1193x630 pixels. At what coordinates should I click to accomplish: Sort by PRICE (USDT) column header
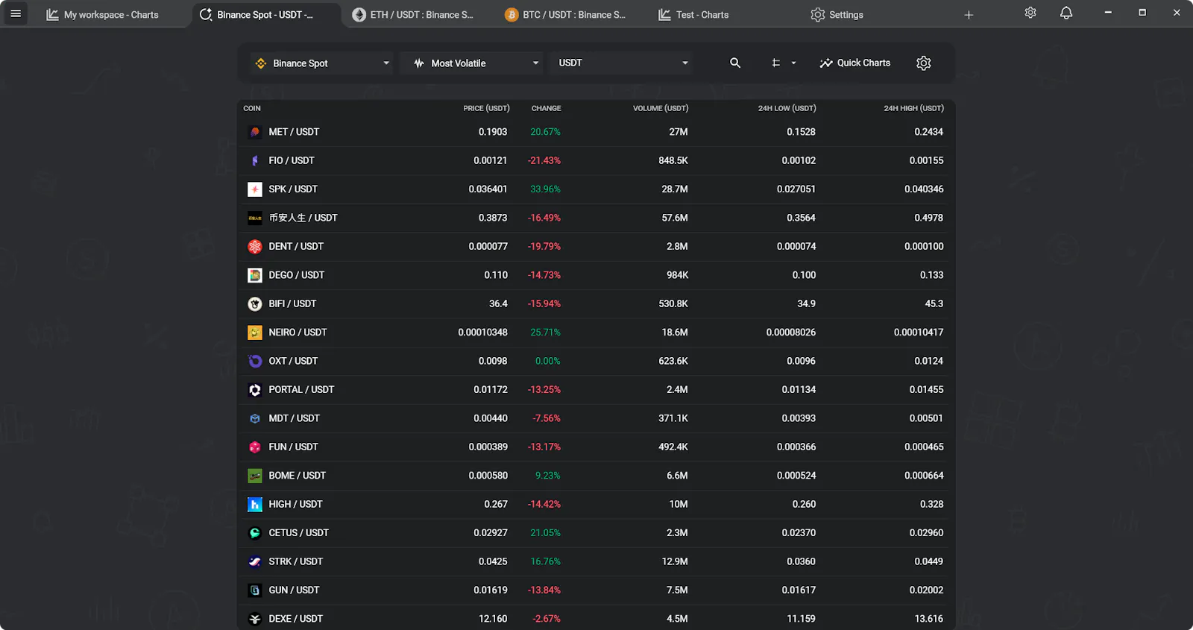coord(486,109)
